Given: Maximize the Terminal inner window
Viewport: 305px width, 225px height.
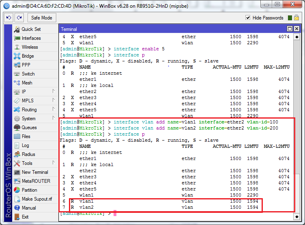Looking at the screenshot, I should point(290,29).
